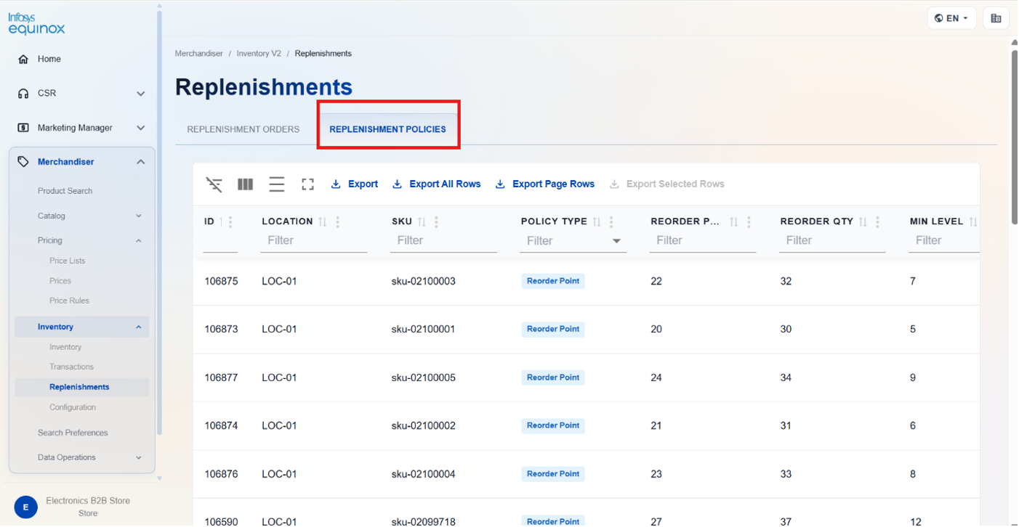1019x527 pixels.
Task: Sort by the Location column
Action: (323, 222)
